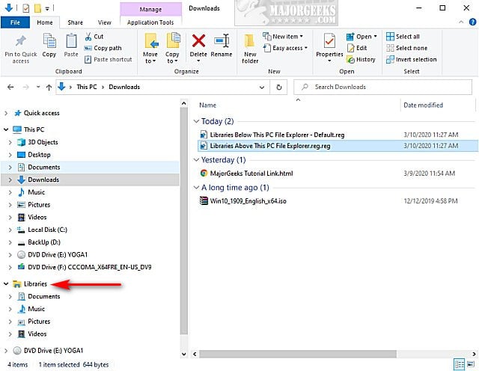
Task: Open the Copy to dropdown
Action: click(172, 58)
